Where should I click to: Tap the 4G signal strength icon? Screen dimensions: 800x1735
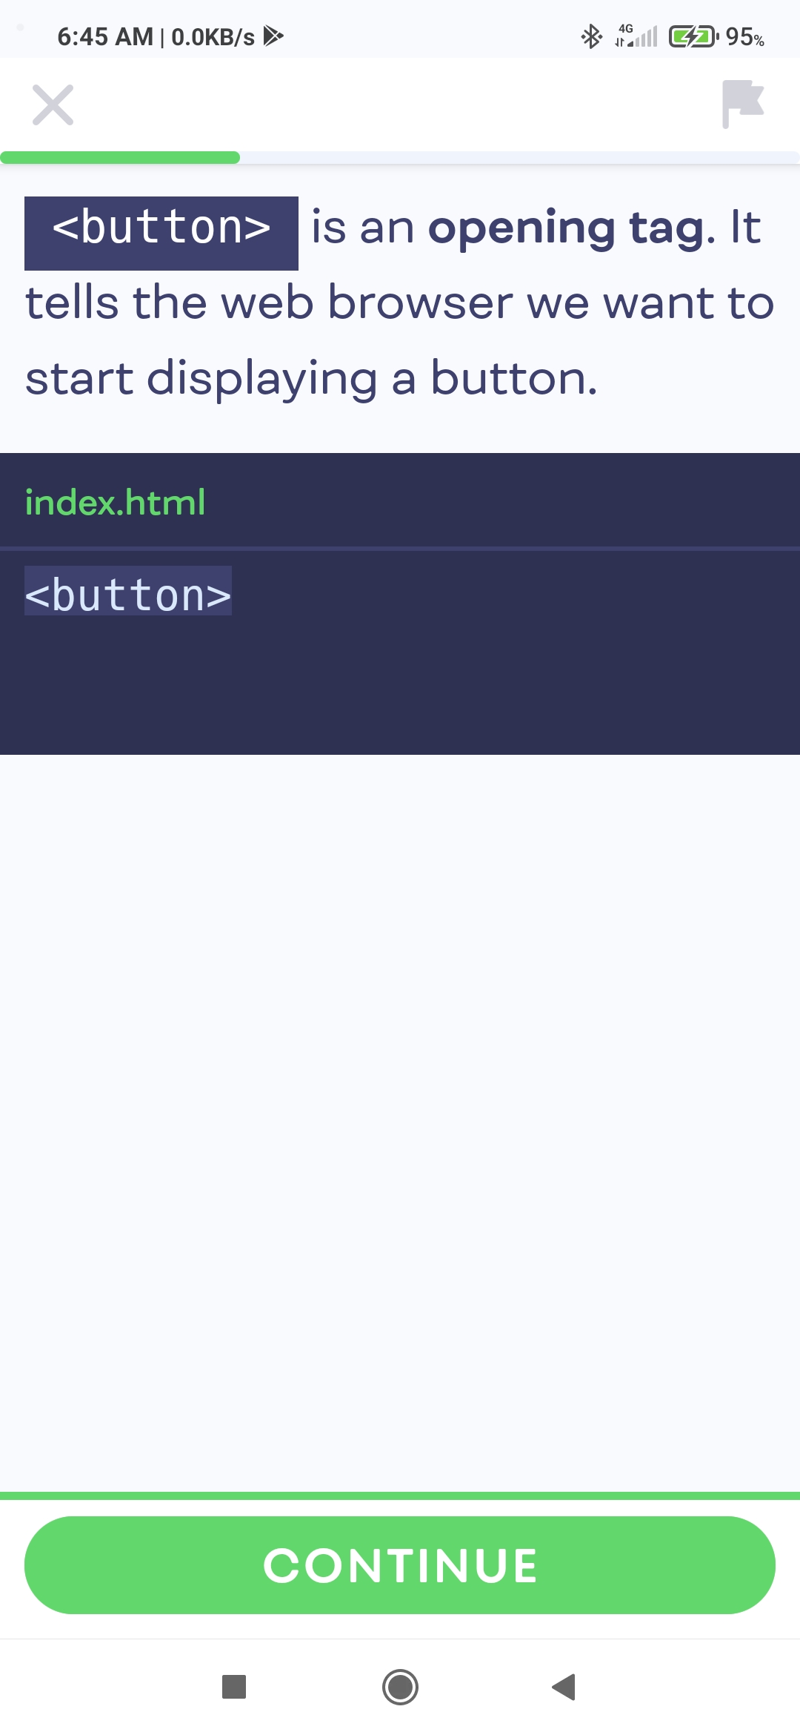coord(636,36)
